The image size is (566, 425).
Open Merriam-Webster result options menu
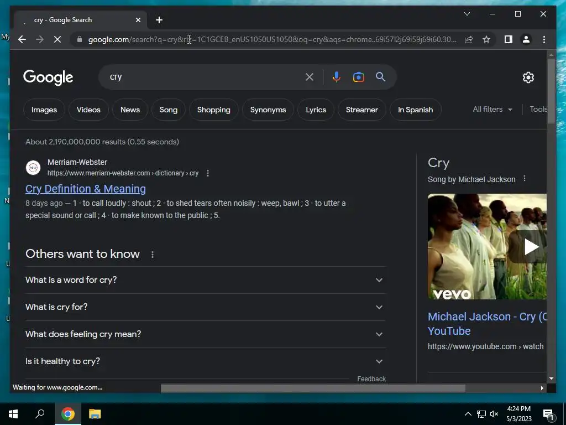point(208,173)
